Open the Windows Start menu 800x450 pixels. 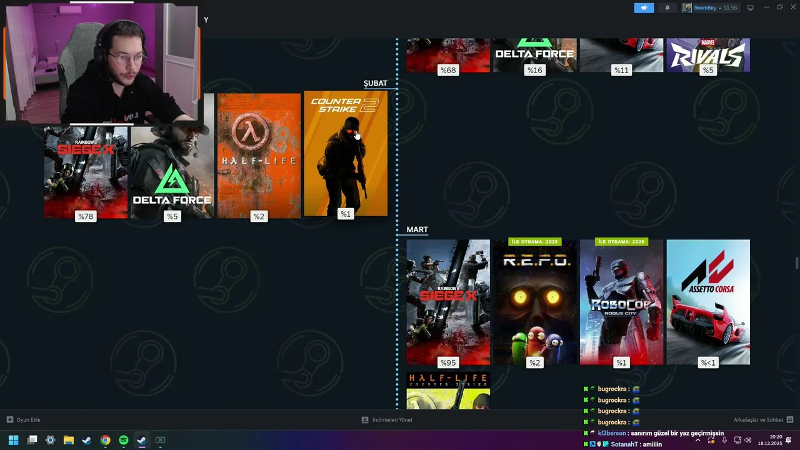coord(14,440)
